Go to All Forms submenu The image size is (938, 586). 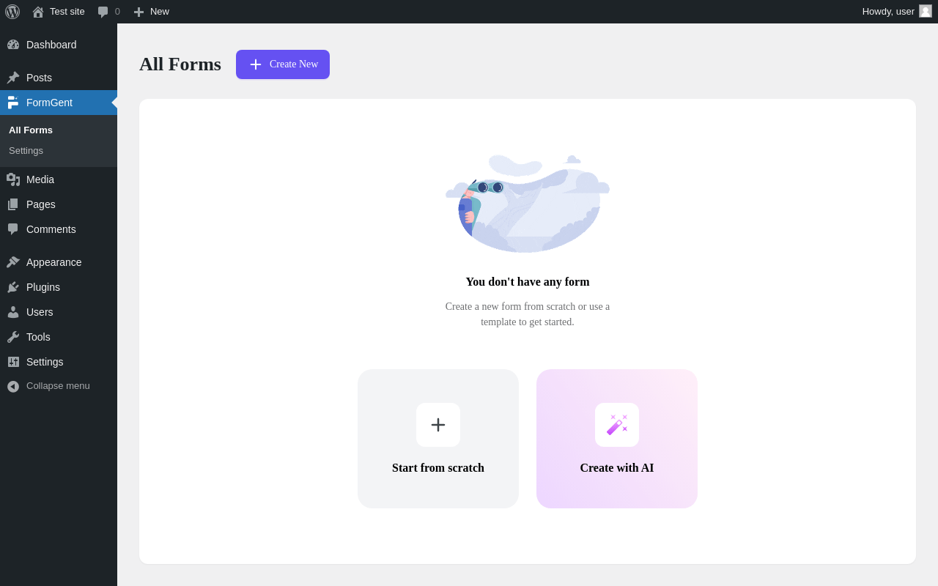[x=31, y=130]
